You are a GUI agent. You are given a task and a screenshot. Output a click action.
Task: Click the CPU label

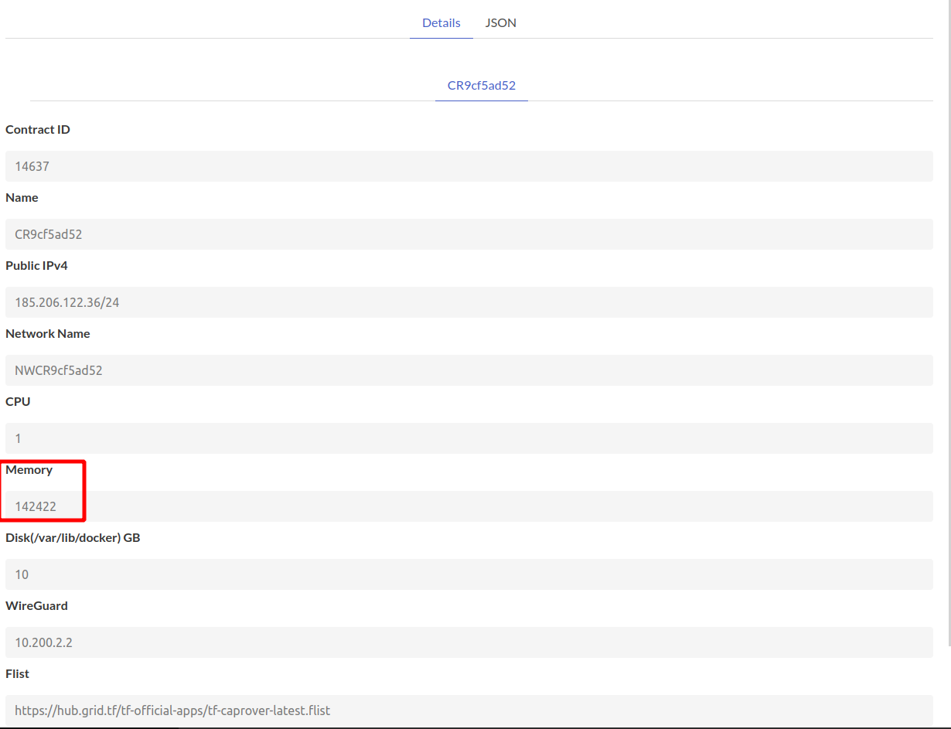click(x=17, y=401)
